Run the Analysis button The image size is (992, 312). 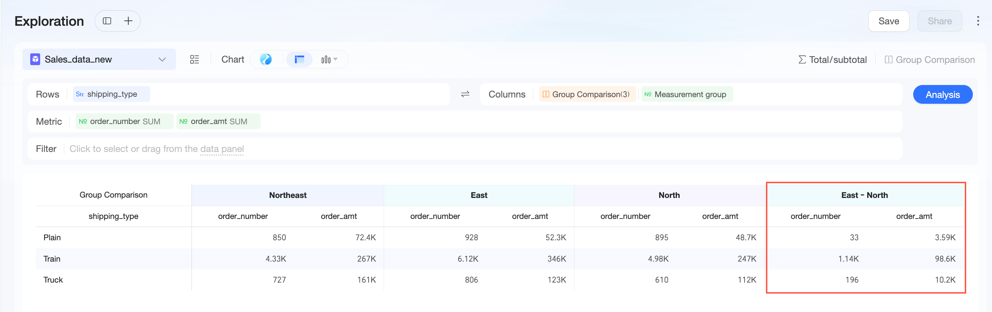pyautogui.click(x=942, y=95)
